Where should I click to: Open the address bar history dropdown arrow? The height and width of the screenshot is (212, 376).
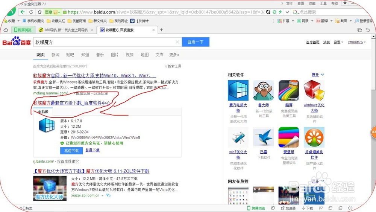pyautogui.click(x=287, y=12)
